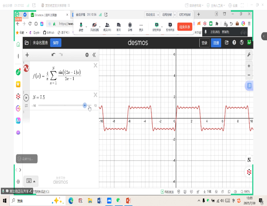Open the expression list gear options

pyautogui.click(x=87, y=55)
